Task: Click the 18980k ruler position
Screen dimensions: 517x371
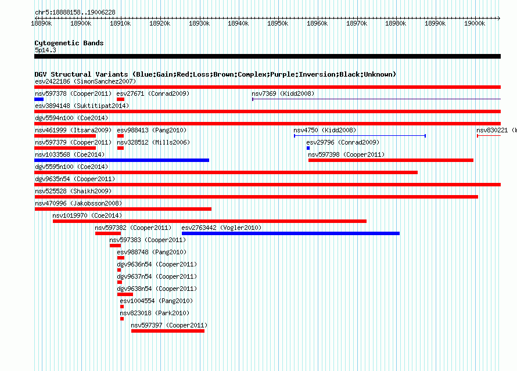Action: (396, 23)
